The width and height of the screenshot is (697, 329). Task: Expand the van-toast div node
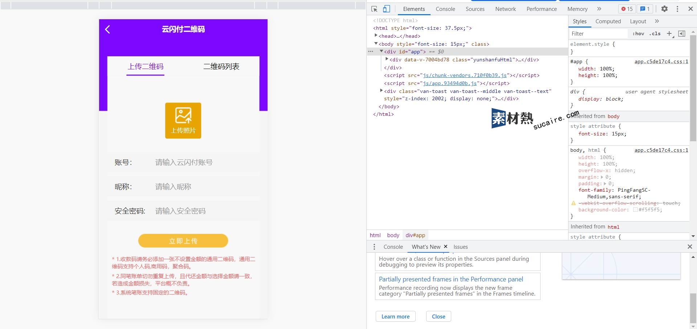[382, 91]
